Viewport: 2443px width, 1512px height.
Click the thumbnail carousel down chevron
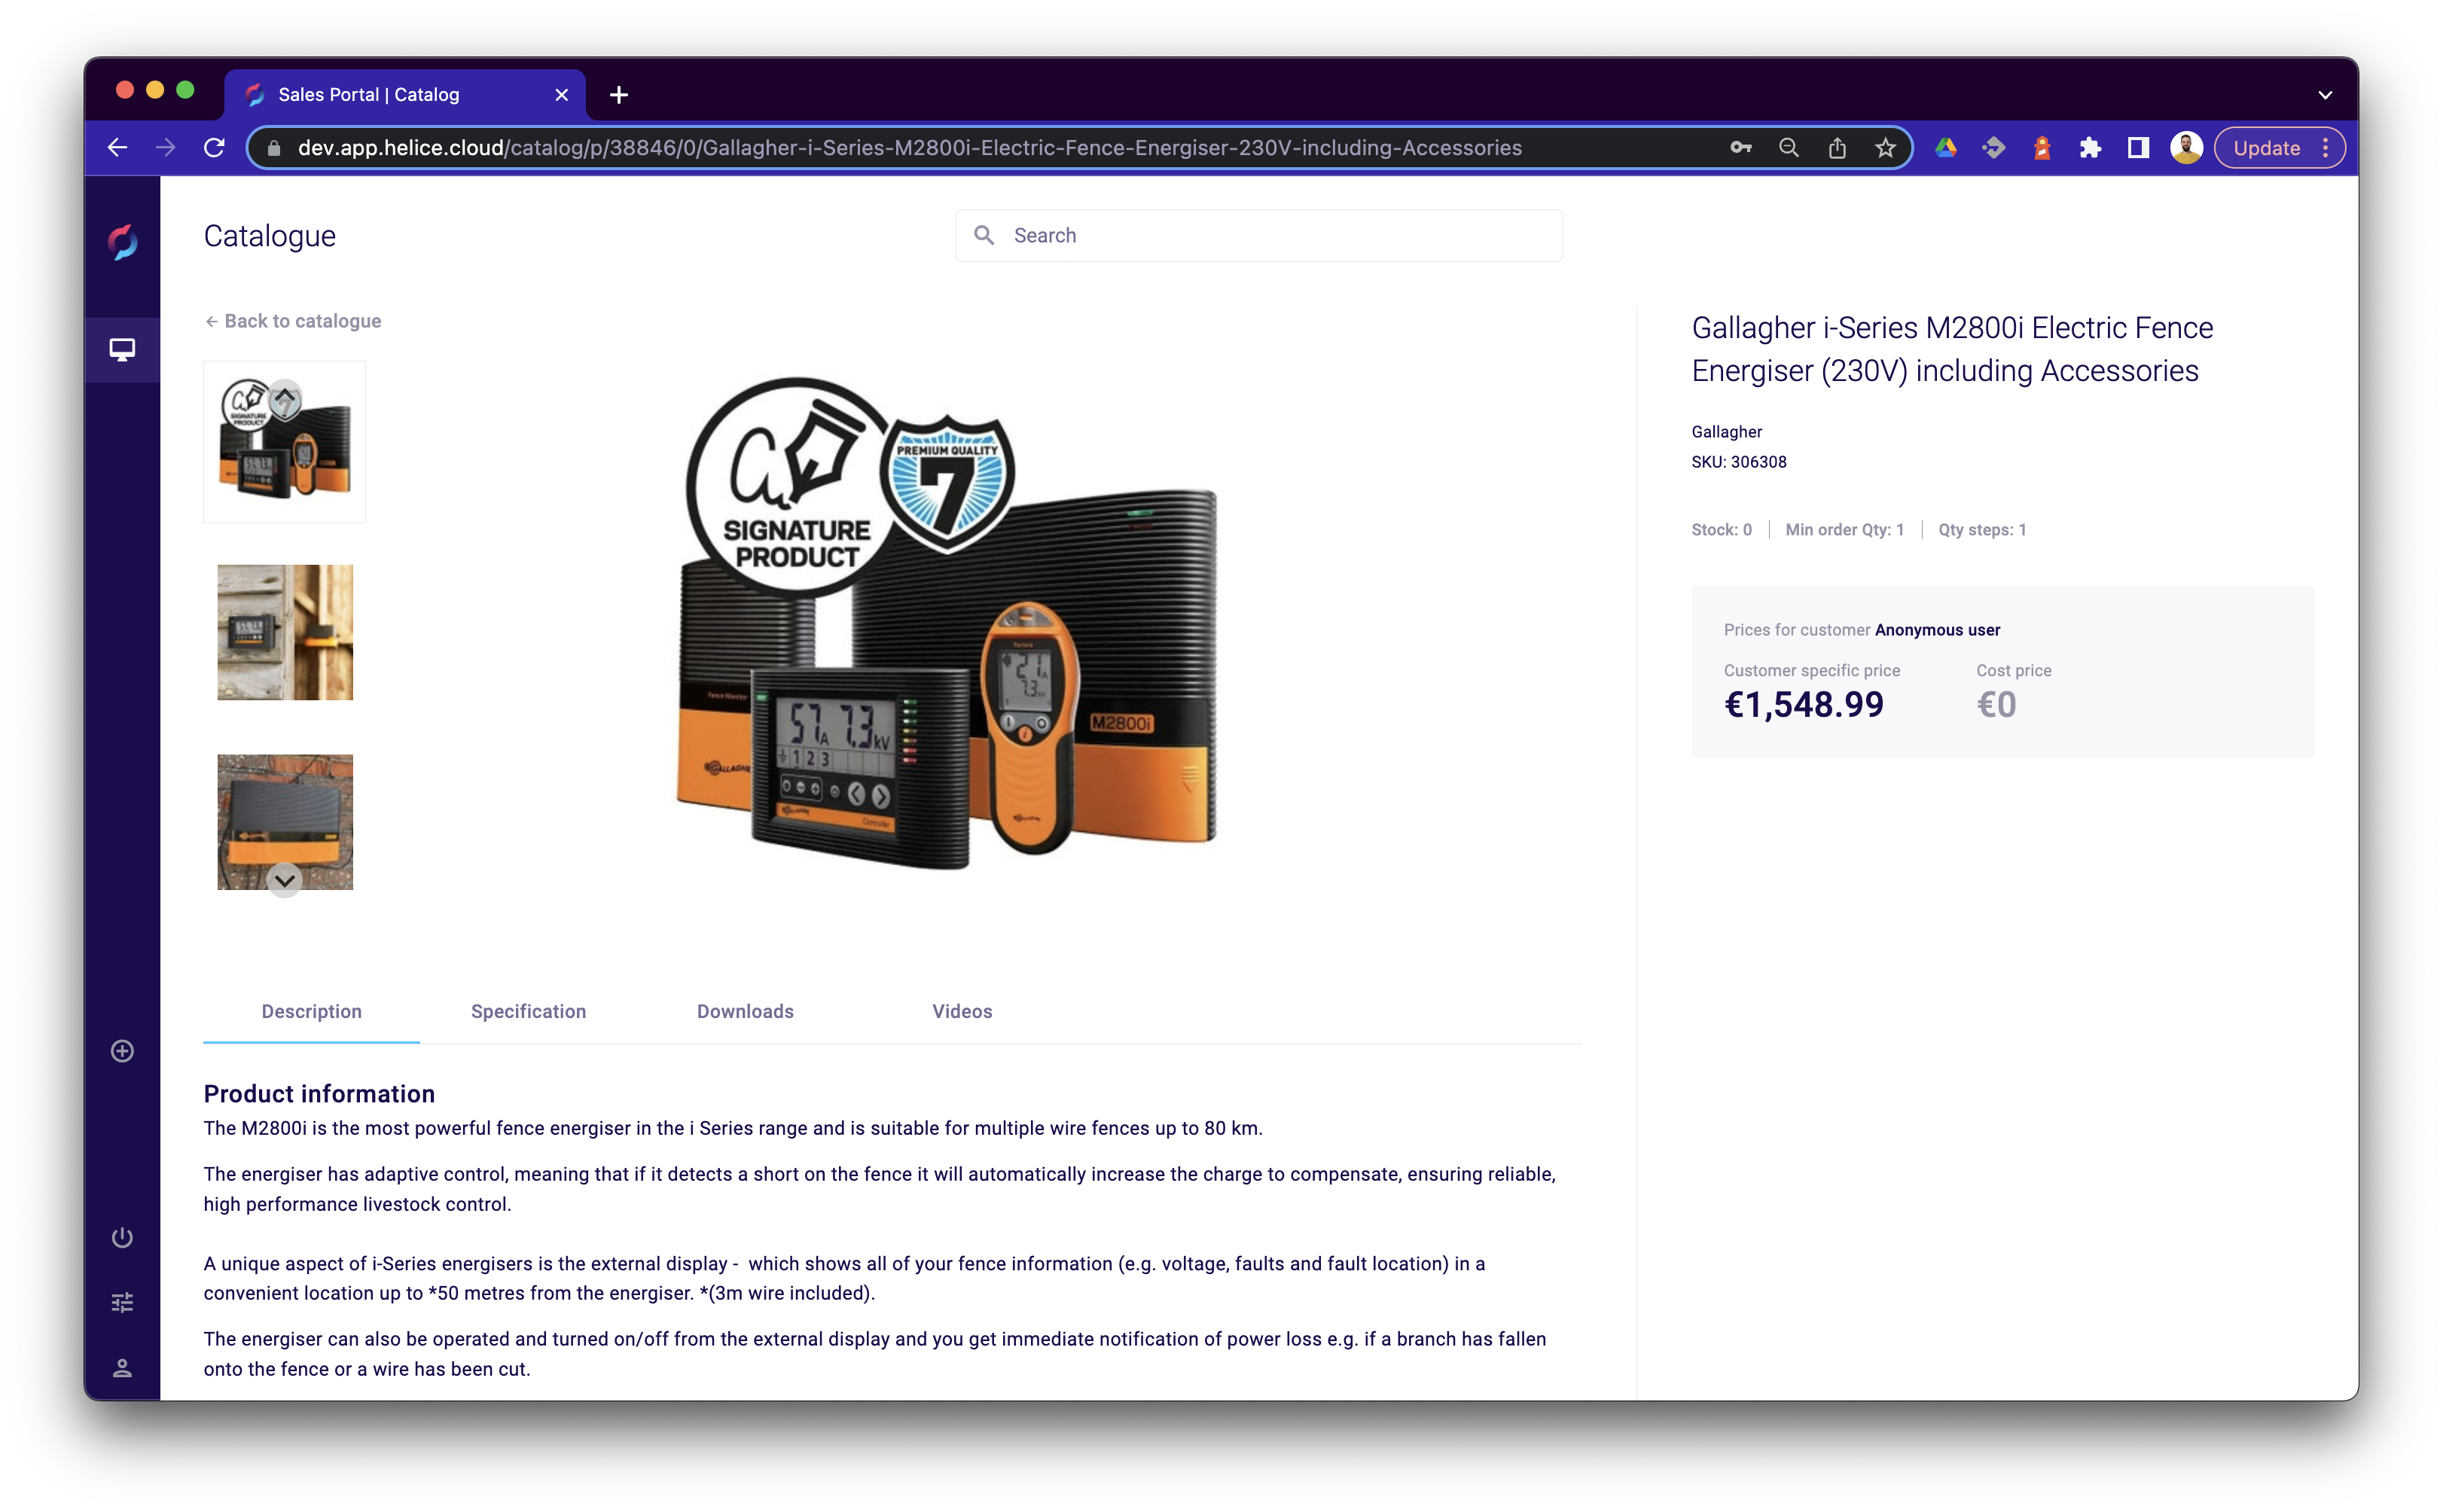285,880
